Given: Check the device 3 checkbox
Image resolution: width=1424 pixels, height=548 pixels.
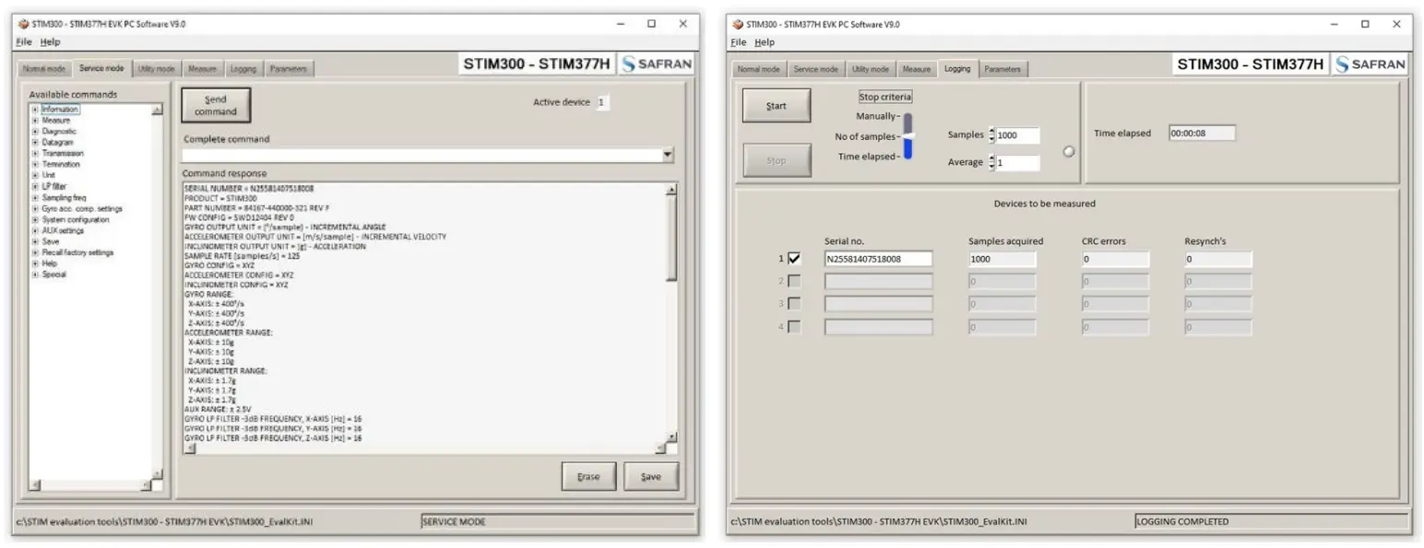Looking at the screenshot, I should pyautogui.click(x=794, y=303).
